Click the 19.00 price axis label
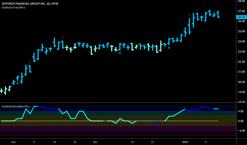The height and width of the screenshot is (145, 247). point(241,92)
